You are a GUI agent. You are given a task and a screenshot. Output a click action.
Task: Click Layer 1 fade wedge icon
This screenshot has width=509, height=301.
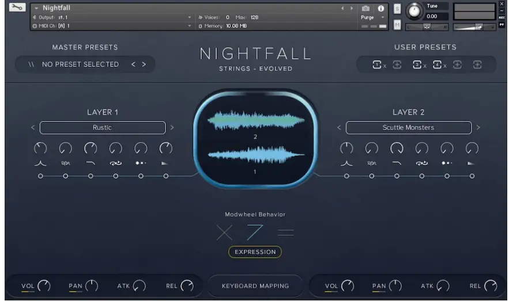pyautogui.click(x=165, y=163)
